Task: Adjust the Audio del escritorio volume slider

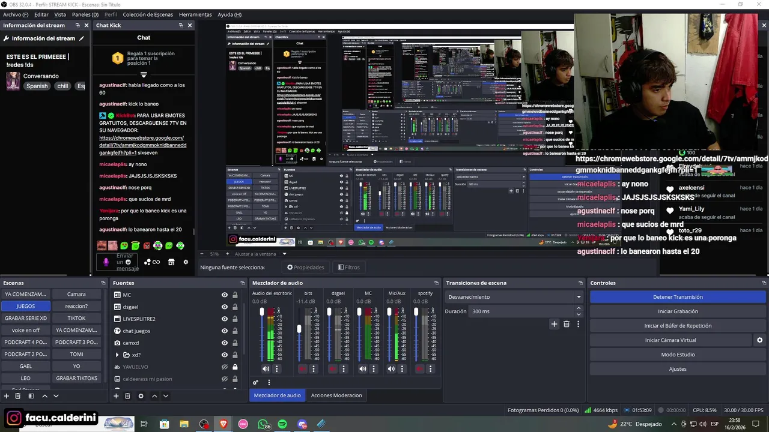Action: coord(262,312)
